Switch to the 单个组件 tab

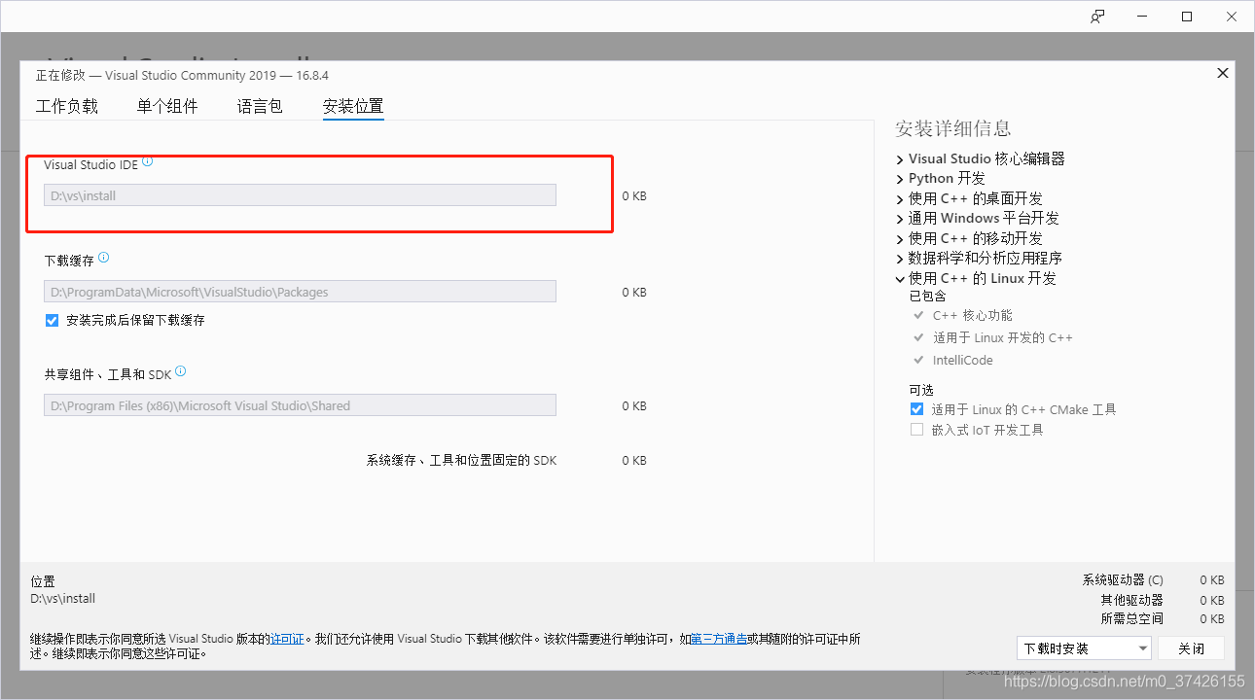pos(167,107)
